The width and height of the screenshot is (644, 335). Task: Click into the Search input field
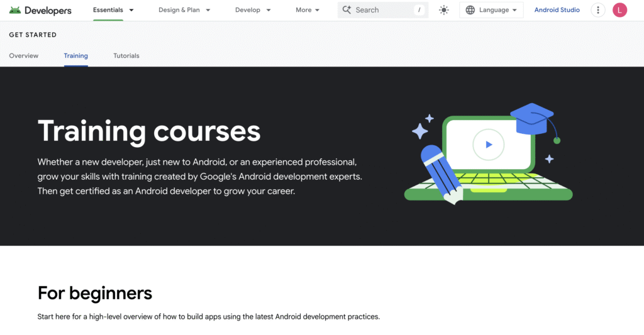tap(383, 10)
